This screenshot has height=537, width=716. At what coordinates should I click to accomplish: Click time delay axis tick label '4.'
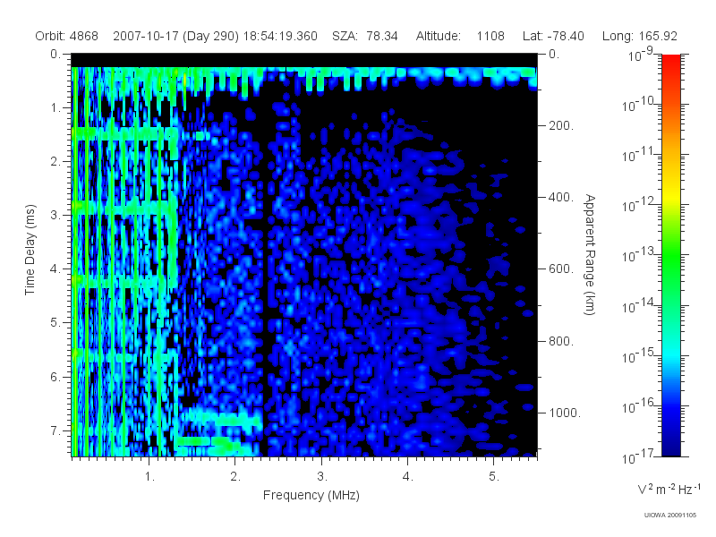pos(55,269)
